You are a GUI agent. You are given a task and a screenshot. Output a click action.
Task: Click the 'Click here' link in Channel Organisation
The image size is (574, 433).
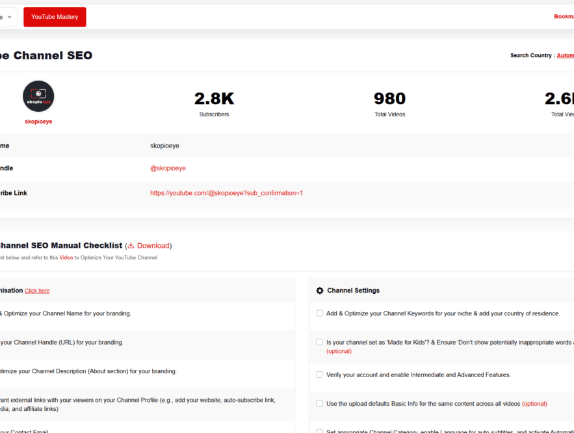click(37, 291)
